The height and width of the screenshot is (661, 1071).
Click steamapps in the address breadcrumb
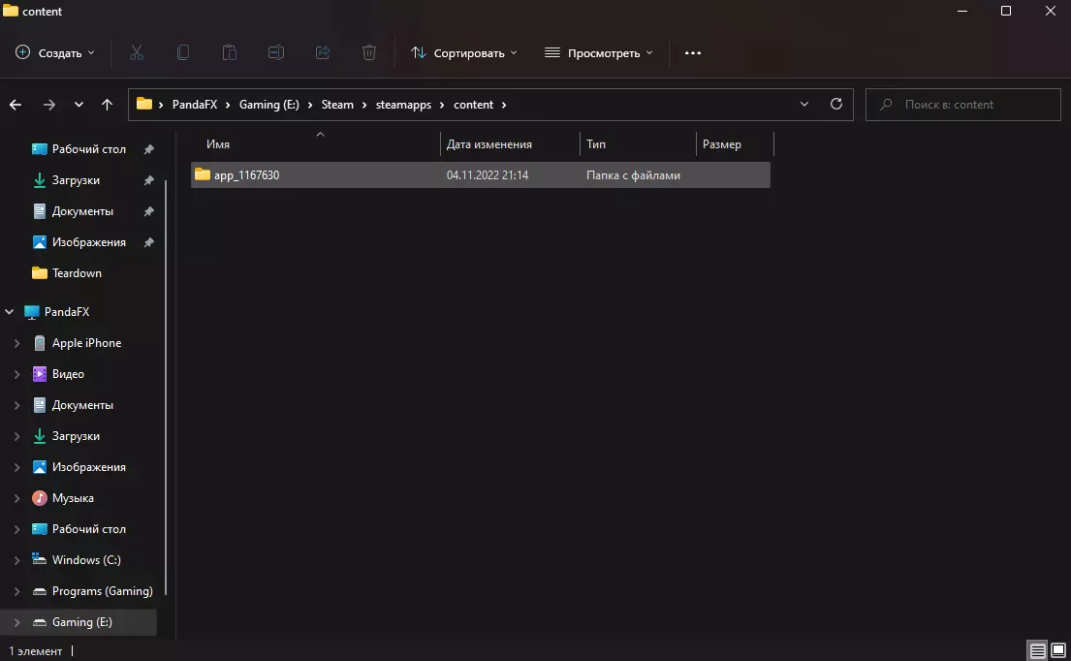tap(403, 105)
